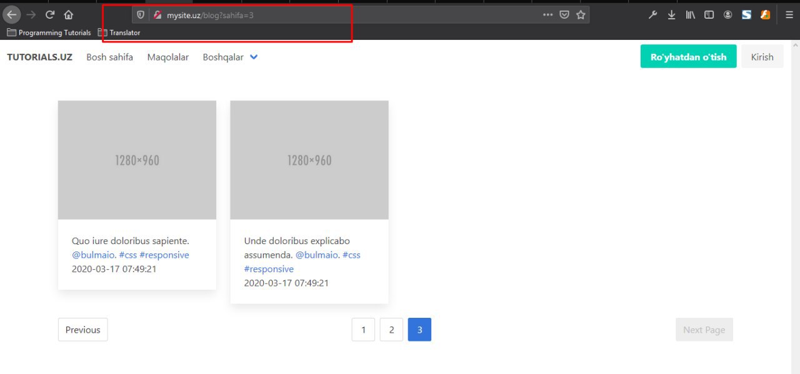Click #responsive tag in the Quo iure card

(164, 255)
